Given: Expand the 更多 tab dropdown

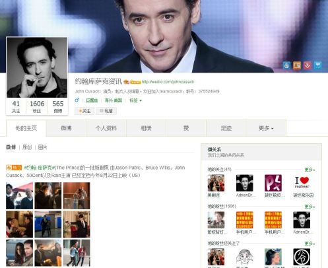Looking at the screenshot, I should 266,128.
